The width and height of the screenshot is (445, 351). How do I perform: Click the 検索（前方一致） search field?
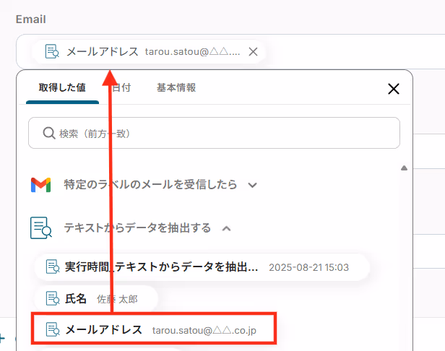[x=215, y=133]
